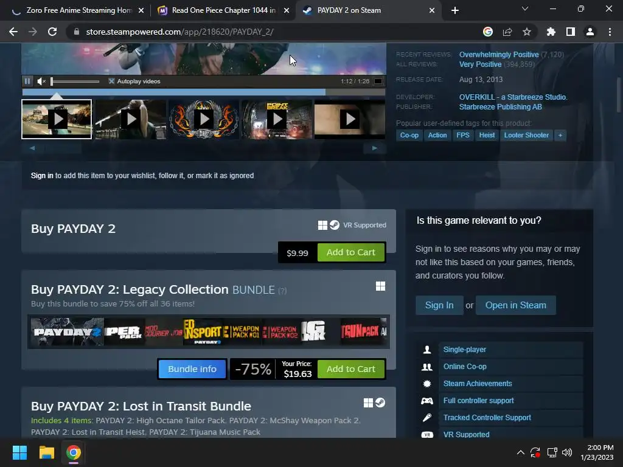This screenshot has height=467, width=623.
Task: Select the Action tag
Action: [x=437, y=135]
